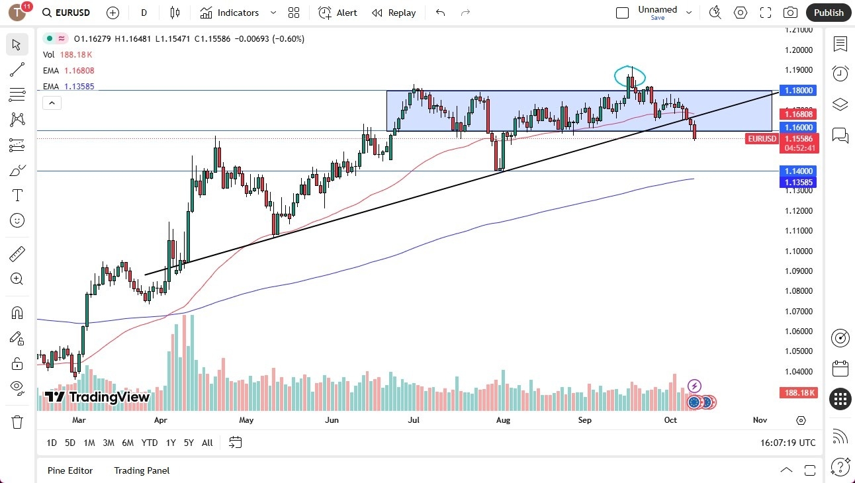
Task: Select the Measure ruler tool
Action: tap(17, 253)
